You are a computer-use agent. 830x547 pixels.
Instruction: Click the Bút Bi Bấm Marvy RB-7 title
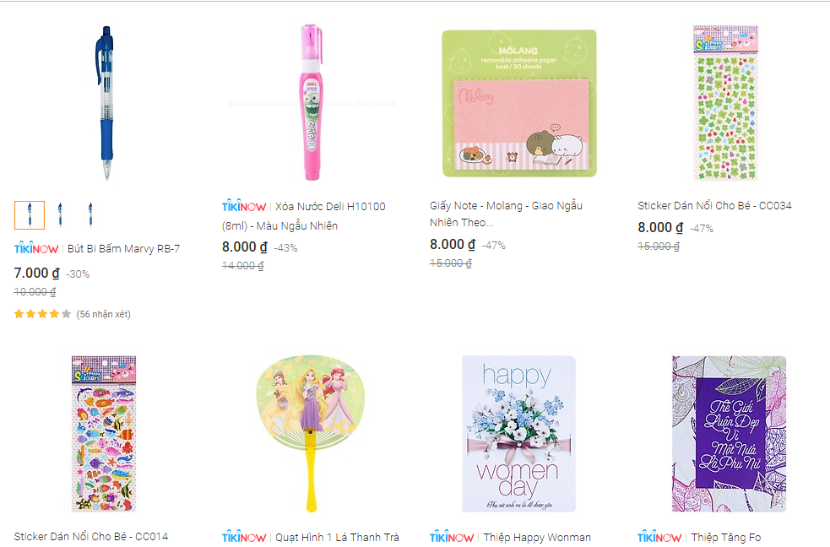(x=123, y=249)
